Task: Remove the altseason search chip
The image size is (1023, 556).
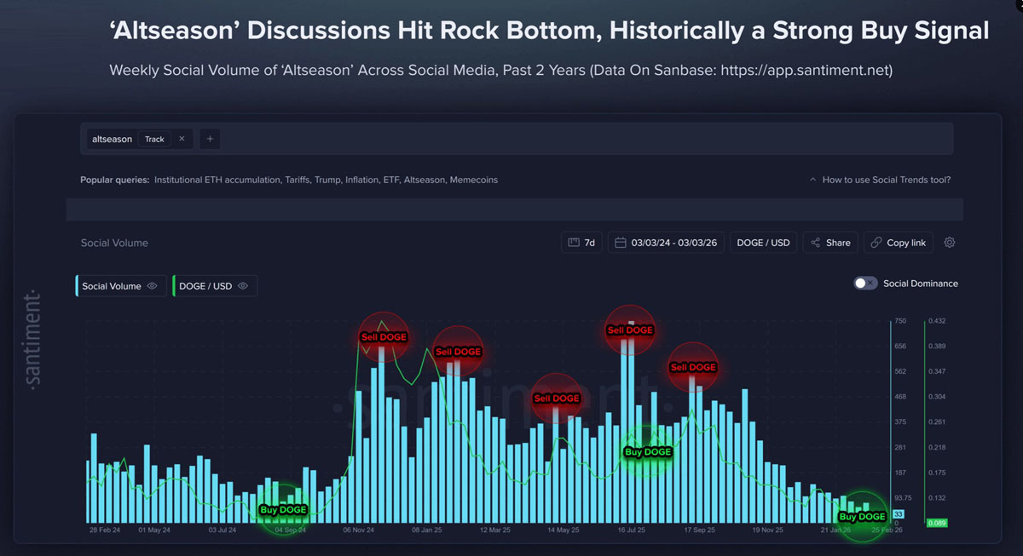Action: (182, 139)
